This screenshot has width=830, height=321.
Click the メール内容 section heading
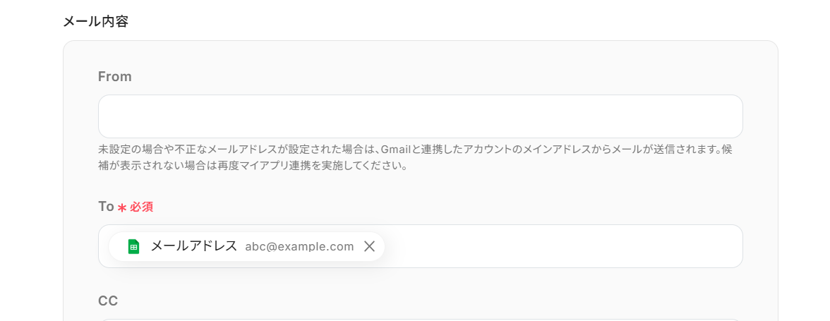(95, 21)
